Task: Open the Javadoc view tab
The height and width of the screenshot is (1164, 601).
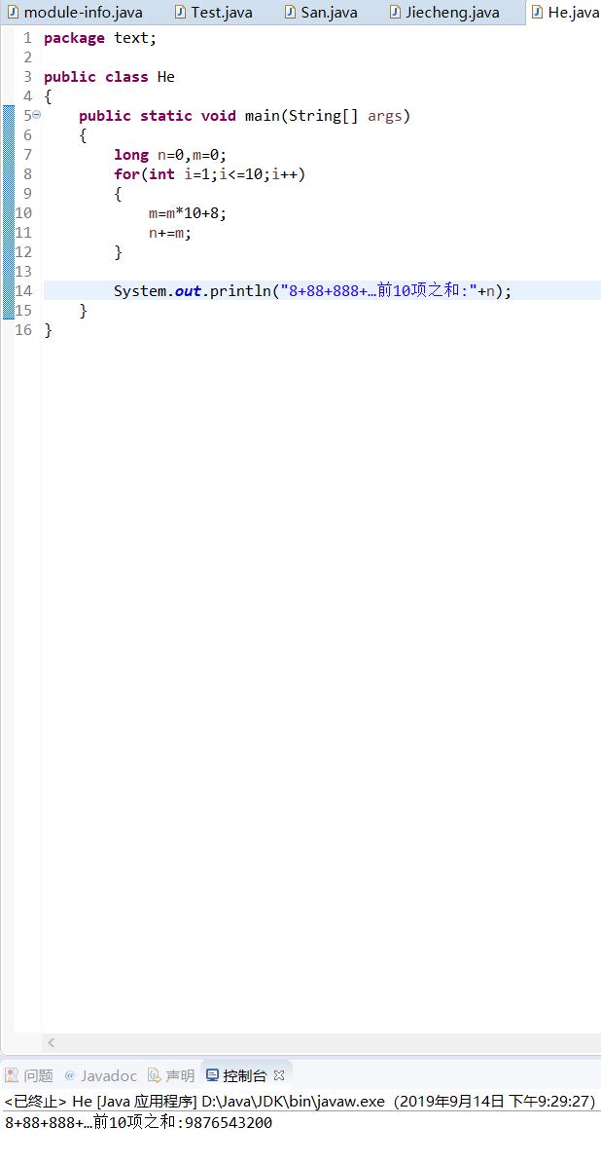Action: coord(100,1075)
